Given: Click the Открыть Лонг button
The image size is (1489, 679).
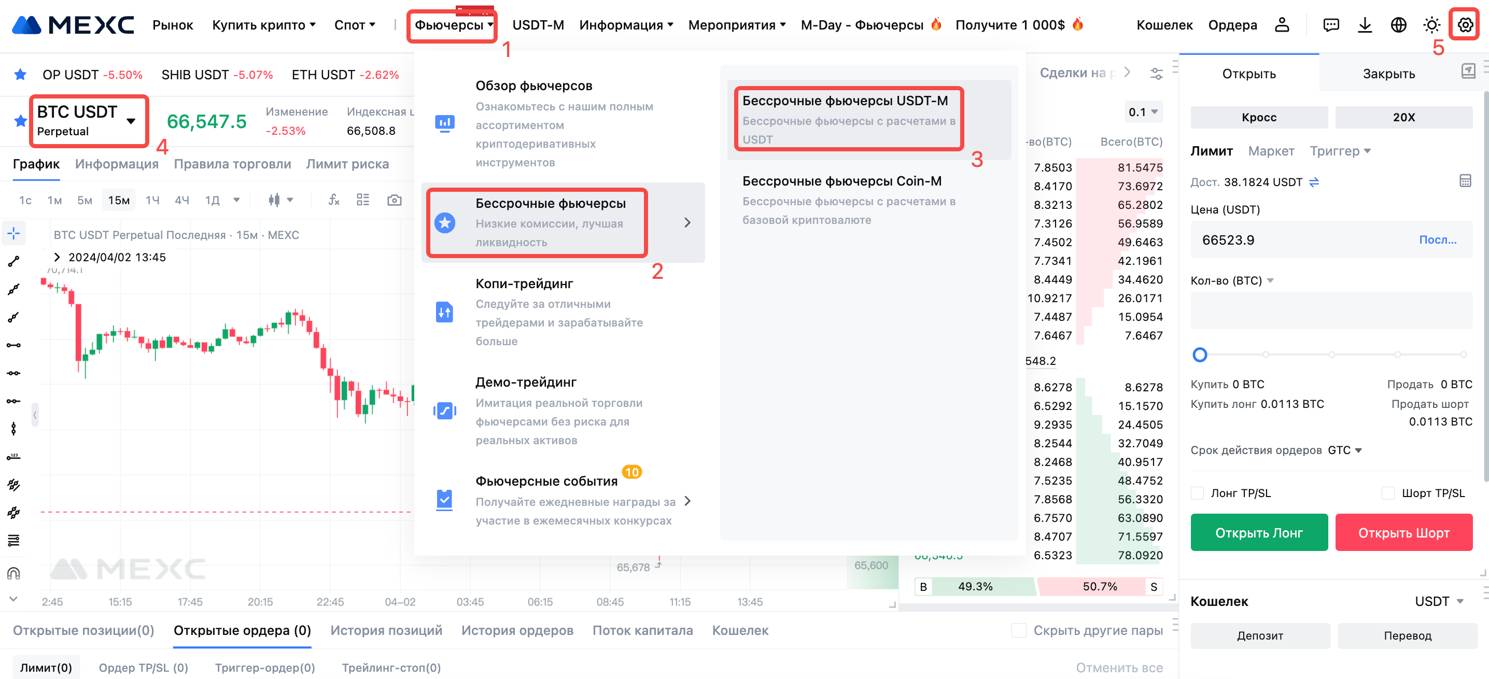Looking at the screenshot, I should (1258, 532).
